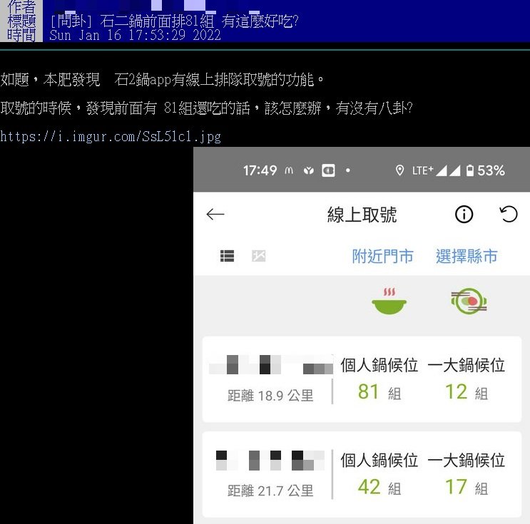
Task: Tap the LTE+ signal indicator
Action: tap(436, 170)
